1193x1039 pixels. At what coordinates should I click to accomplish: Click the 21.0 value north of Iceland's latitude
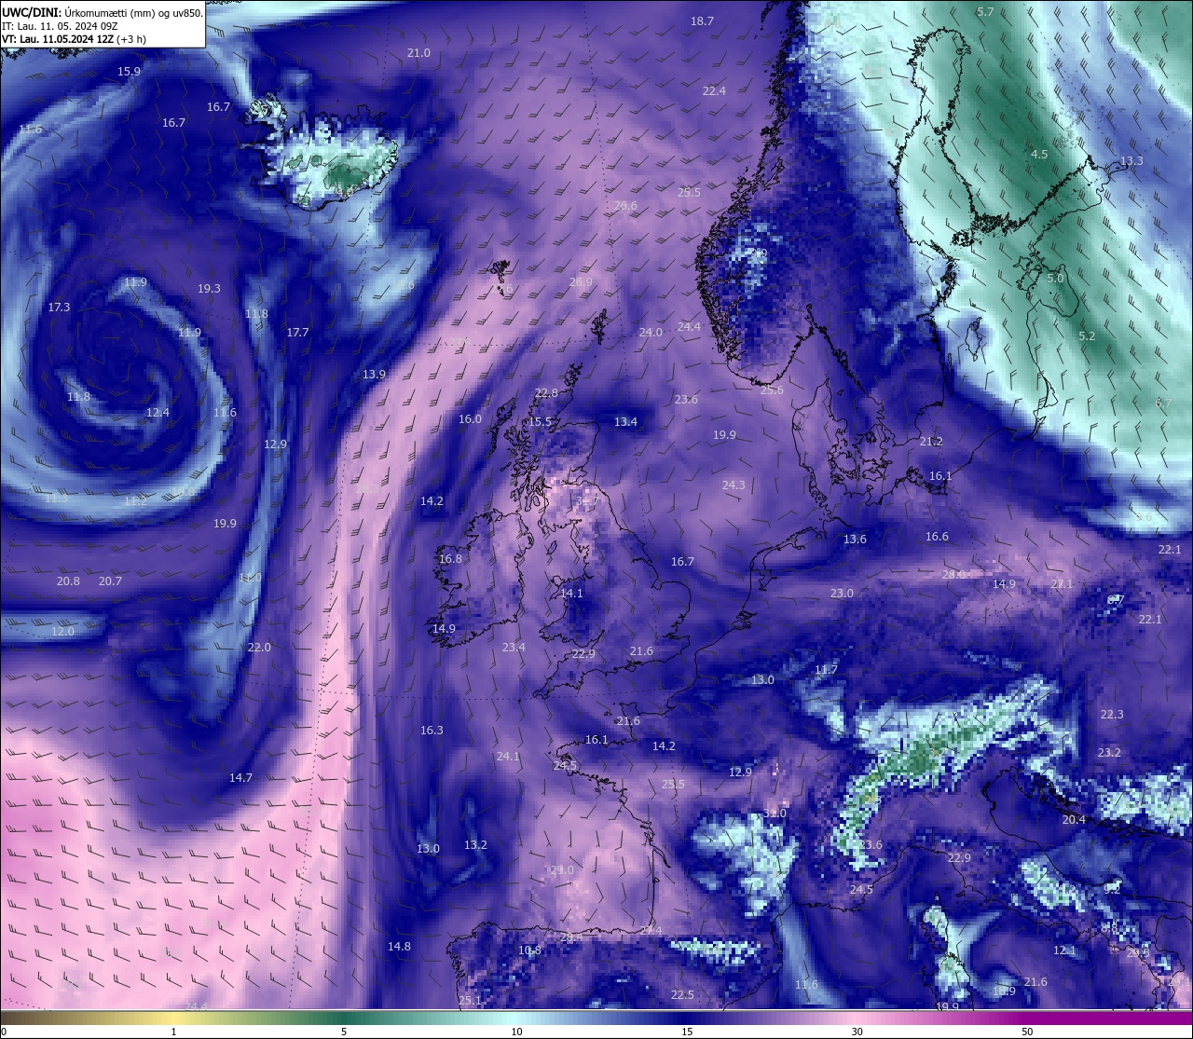[x=418, y=53]
